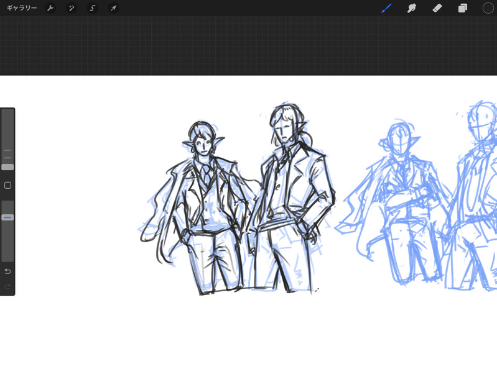Open the Adjustments magic wand menu
Image resolution: width=497 pixels, height=372 pixels.
click(72, 8)
